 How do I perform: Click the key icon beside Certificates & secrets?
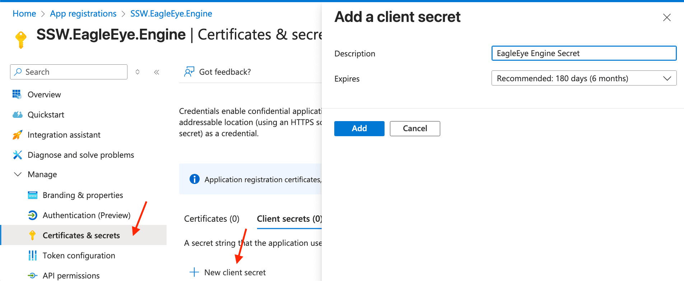[33, 235]
